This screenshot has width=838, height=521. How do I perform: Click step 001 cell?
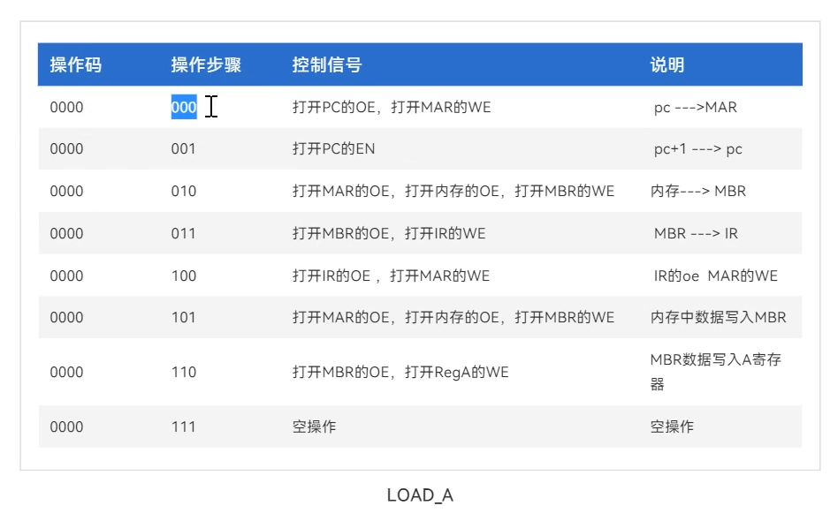[x=184, y=149]
